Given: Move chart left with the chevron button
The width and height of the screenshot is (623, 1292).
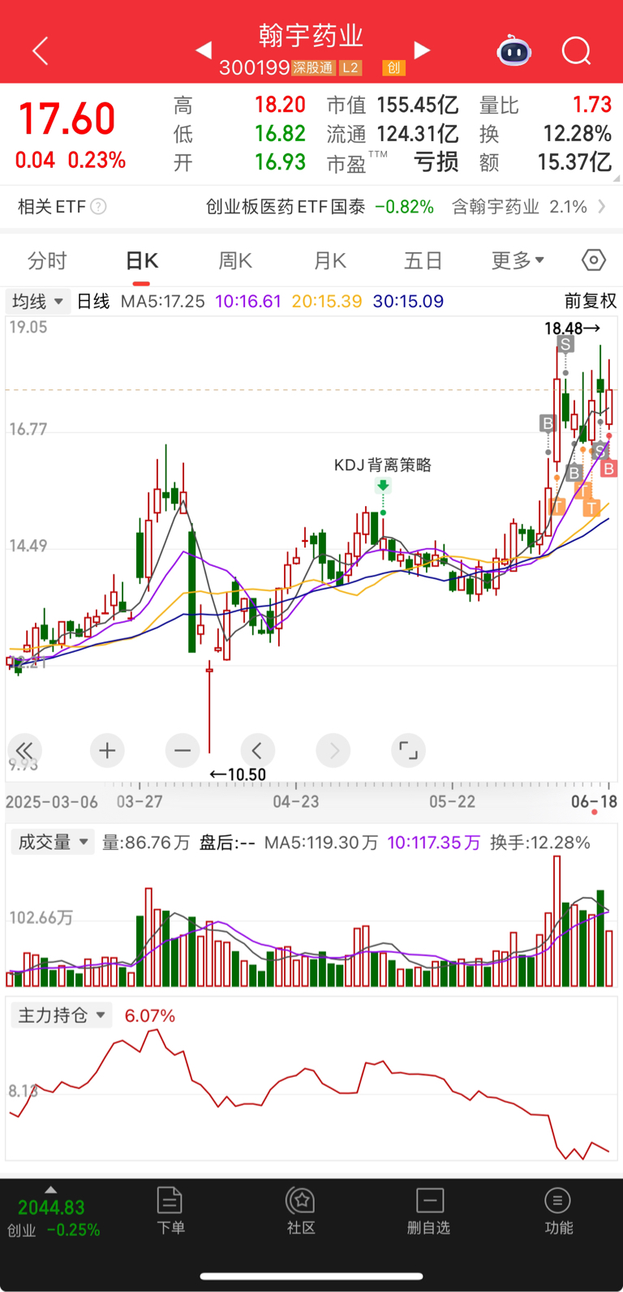Looking at the screenshot, I should click(258, 750).
